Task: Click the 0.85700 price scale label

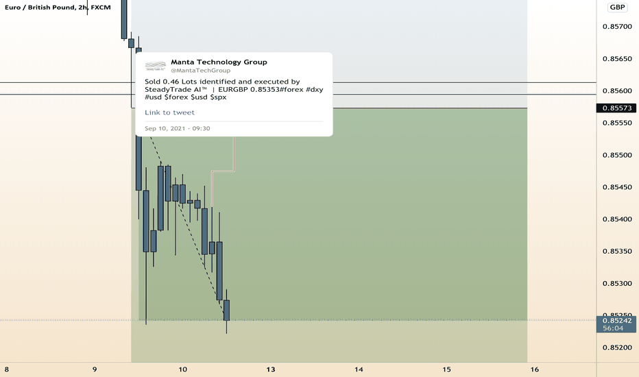Action: 617,27
